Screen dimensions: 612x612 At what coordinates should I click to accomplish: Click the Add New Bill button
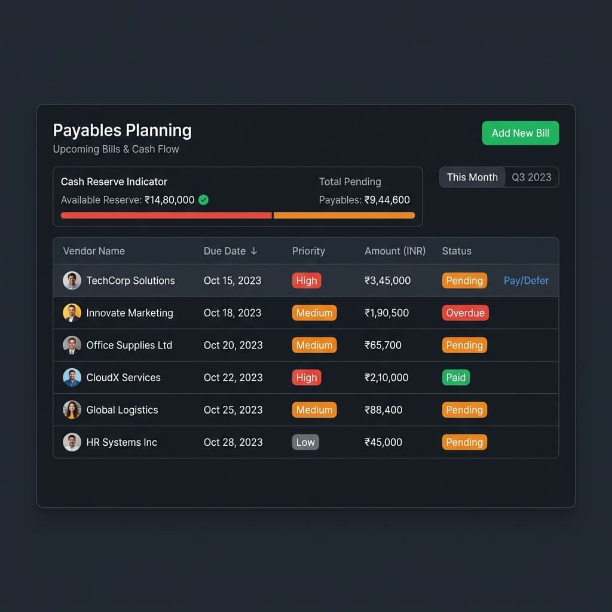coord(521,133)
